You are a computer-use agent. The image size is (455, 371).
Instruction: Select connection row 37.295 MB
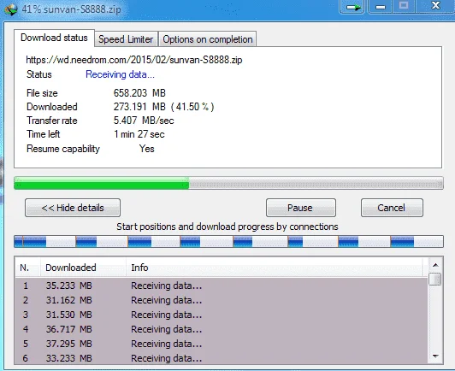coord(222,344)
